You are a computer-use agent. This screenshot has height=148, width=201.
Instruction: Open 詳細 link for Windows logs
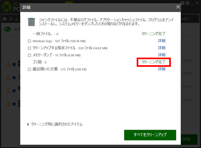(162, 41)
